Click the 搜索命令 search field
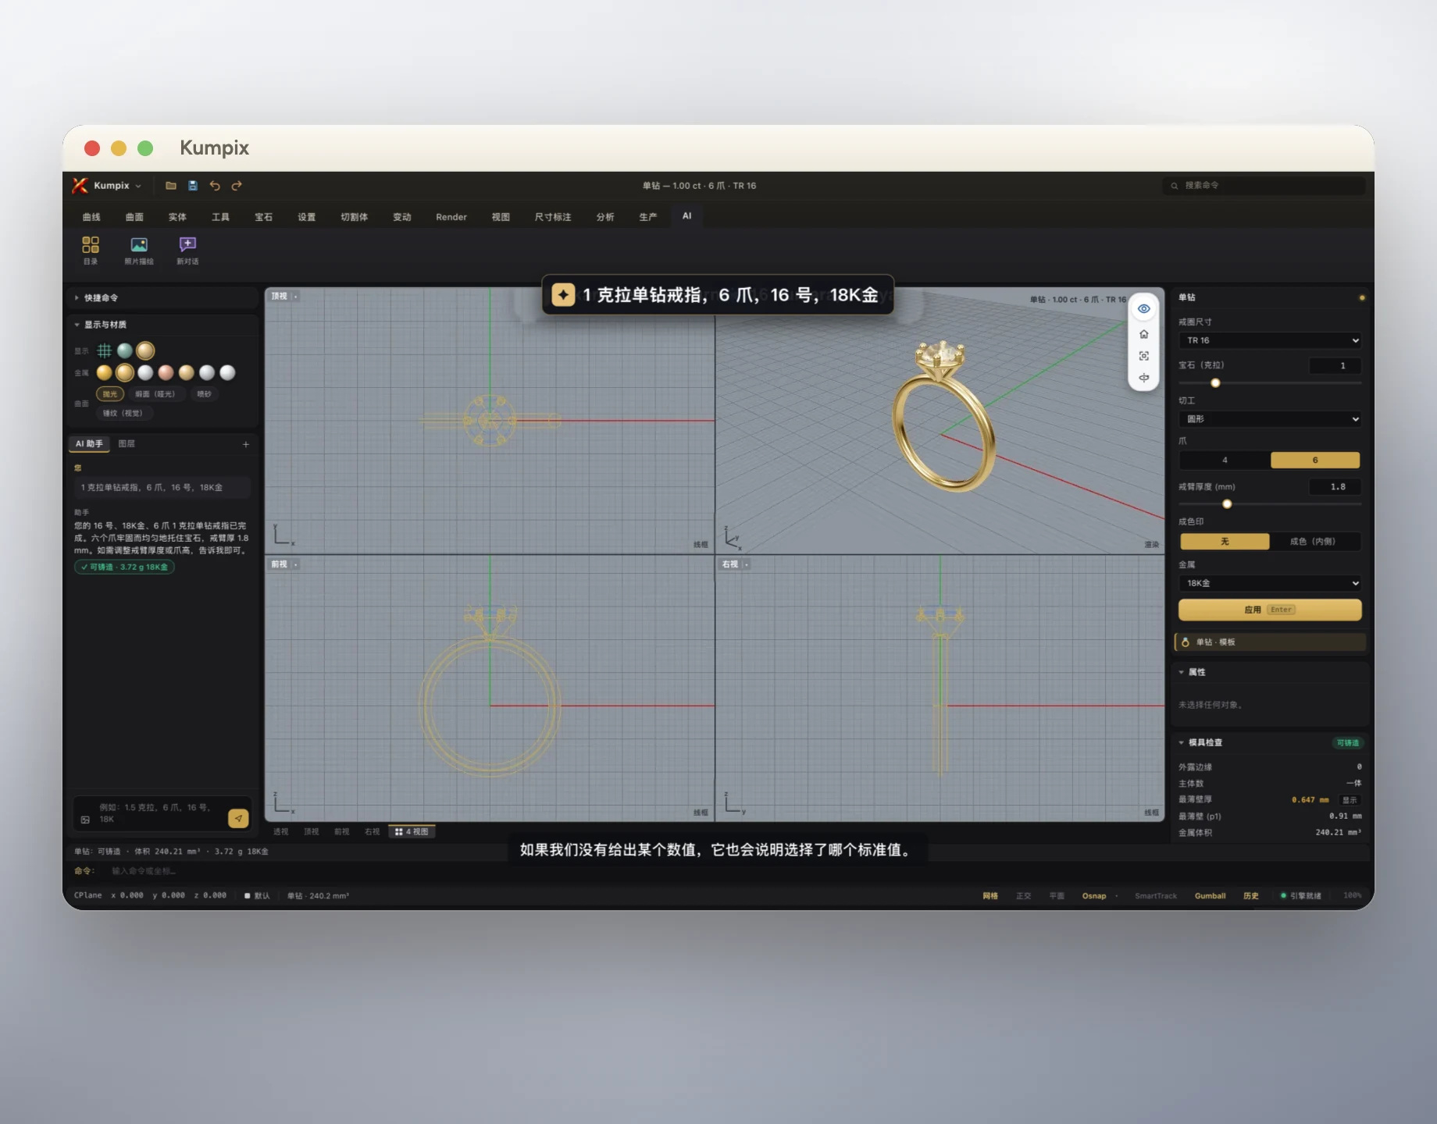The width and height of the screenshot is (1437, 1124). (x=1264, y=186)
